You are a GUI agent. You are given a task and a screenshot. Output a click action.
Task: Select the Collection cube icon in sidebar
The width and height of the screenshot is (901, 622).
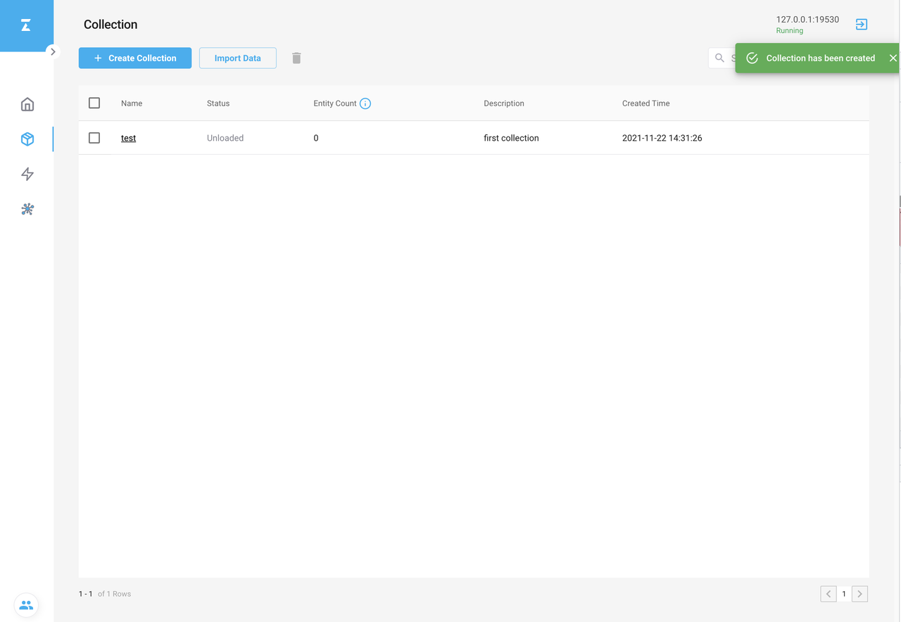[27, 139]
